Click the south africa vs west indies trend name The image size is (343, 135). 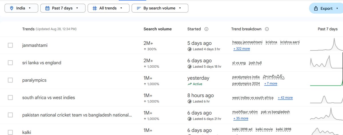pyautogui.click(x=49, y=97)
